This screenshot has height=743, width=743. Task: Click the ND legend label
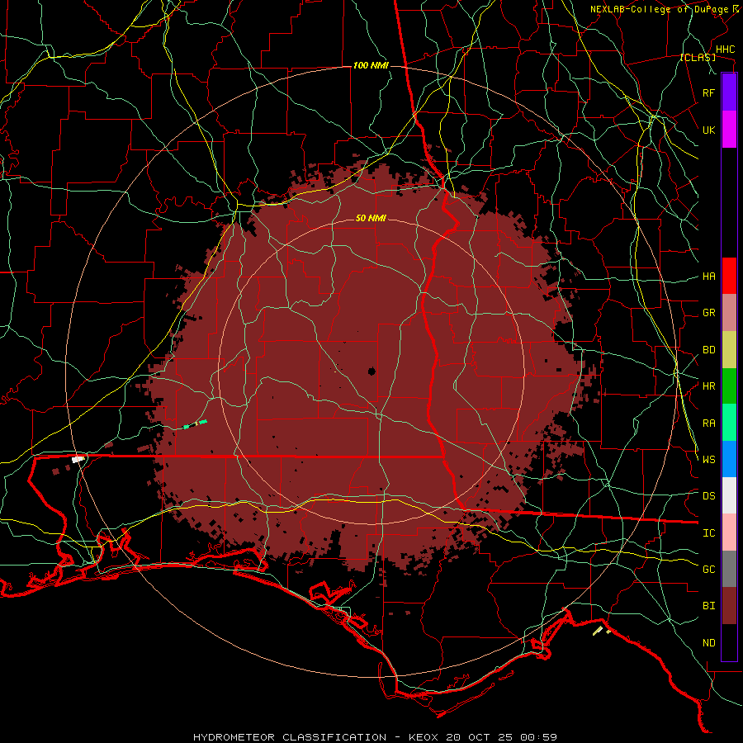pos(708,643)
